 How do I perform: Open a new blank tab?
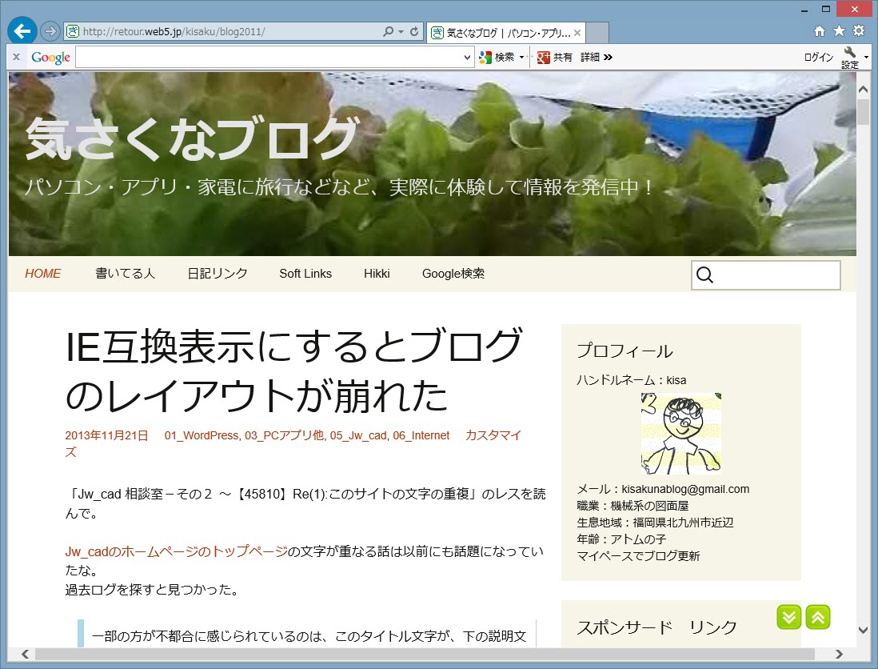(x=597, y=33)
